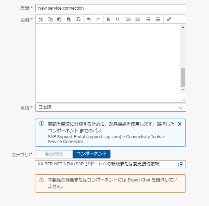Click the Paste clipboard icon
Image resolution: width=209 pixels, height=206 pixels.
pyautogui.click(x=59, y=19)
